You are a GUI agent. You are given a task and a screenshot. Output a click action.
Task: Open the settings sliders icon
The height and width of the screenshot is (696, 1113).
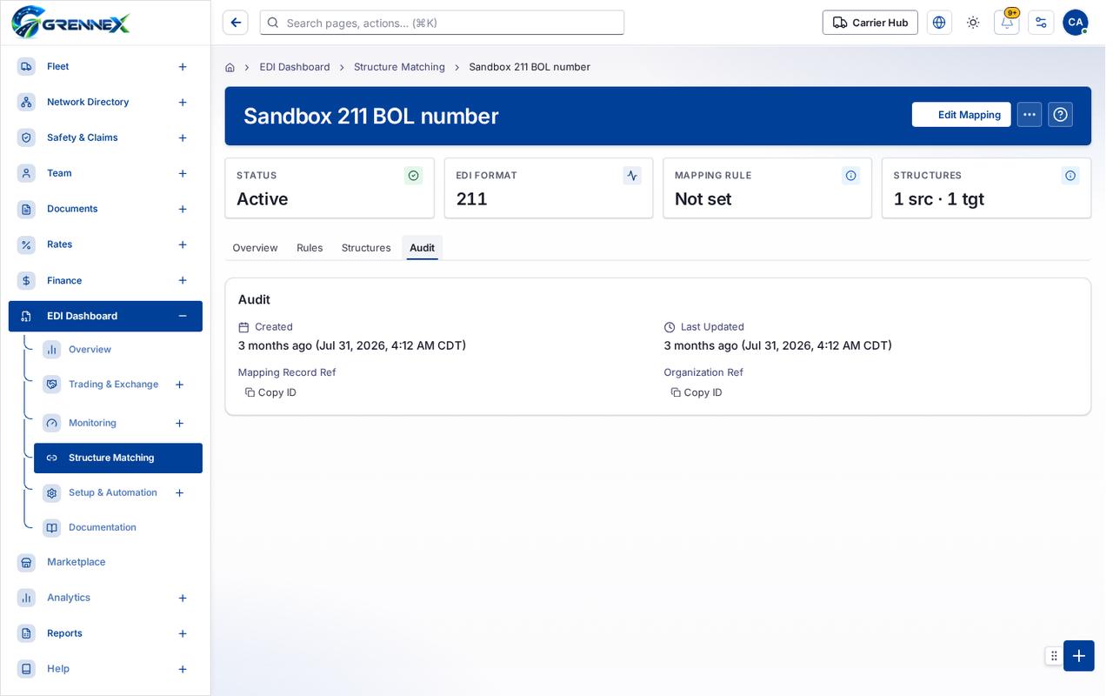point(1041,23)
